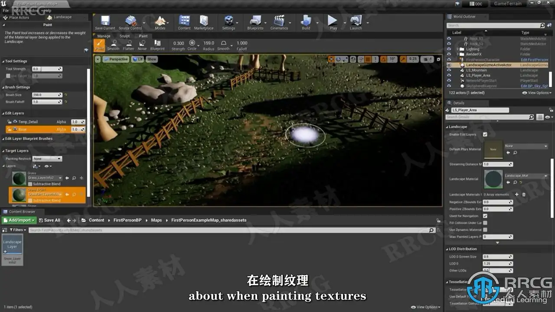Toggle Use Dynamic Material checkbox
The width and height of the screenshot is (555, 312).
pos(485,230)
